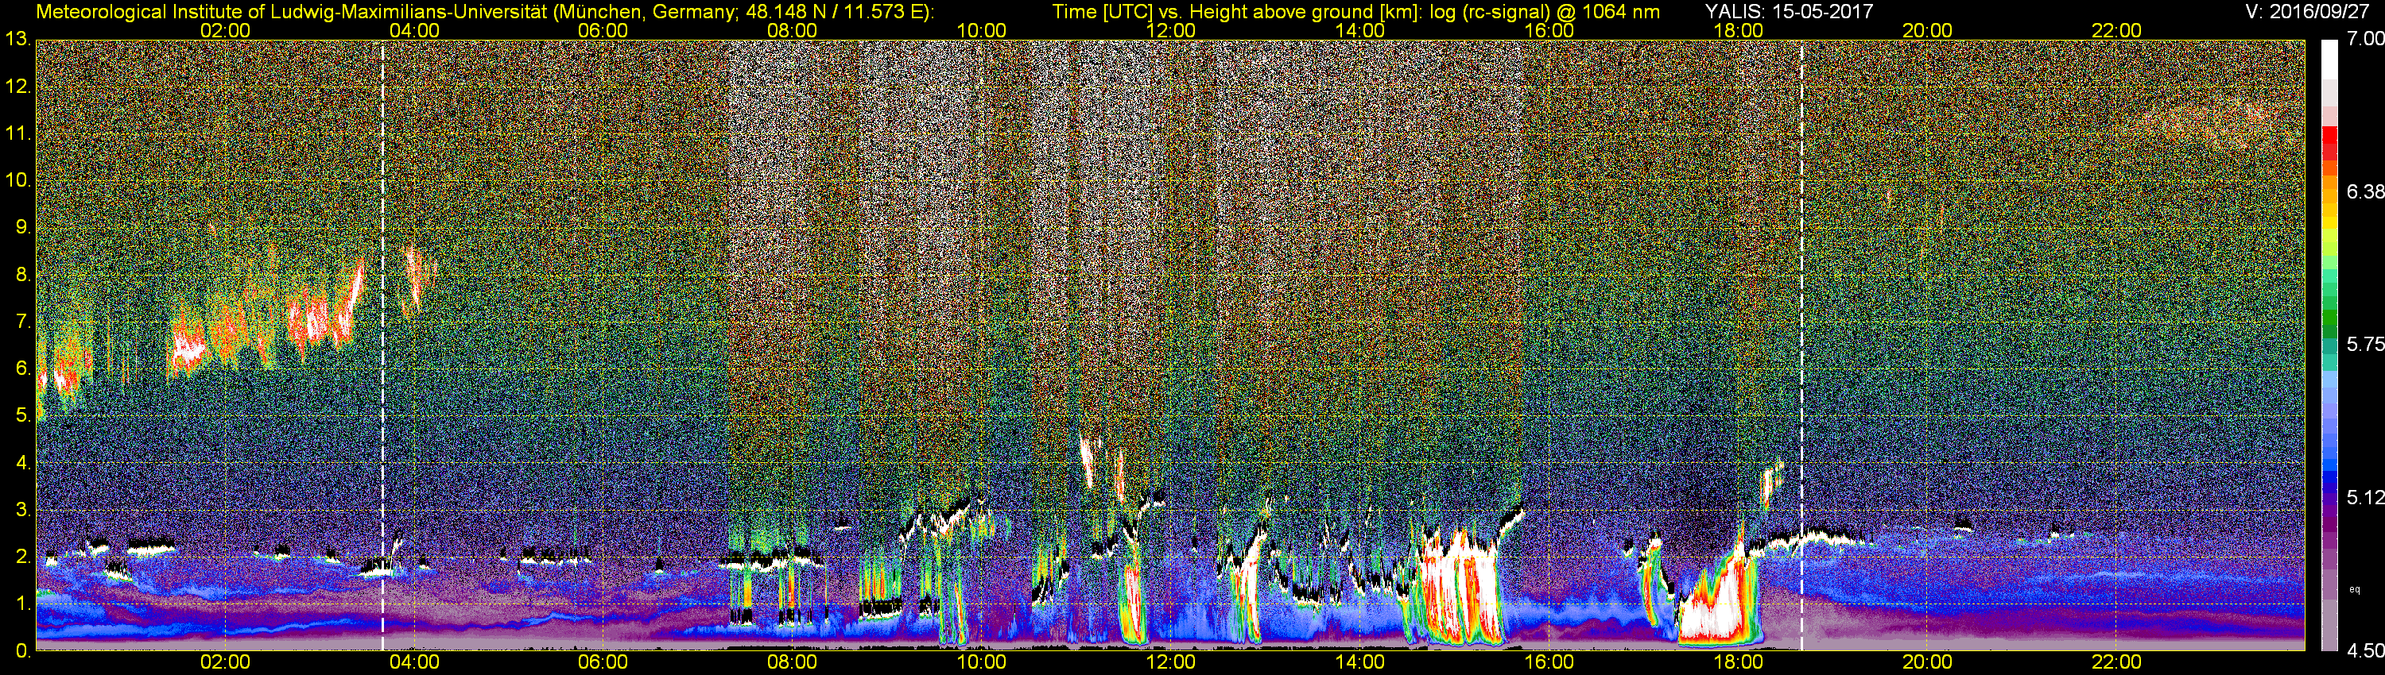Click the 22:00 label on the top time axis

[2116, 30]
